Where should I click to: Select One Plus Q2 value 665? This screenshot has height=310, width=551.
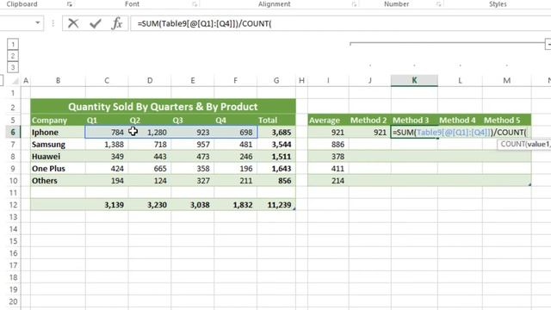pyautogui.click(x=150, y=169)
